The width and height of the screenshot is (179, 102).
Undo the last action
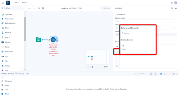(x=29, y=8)
